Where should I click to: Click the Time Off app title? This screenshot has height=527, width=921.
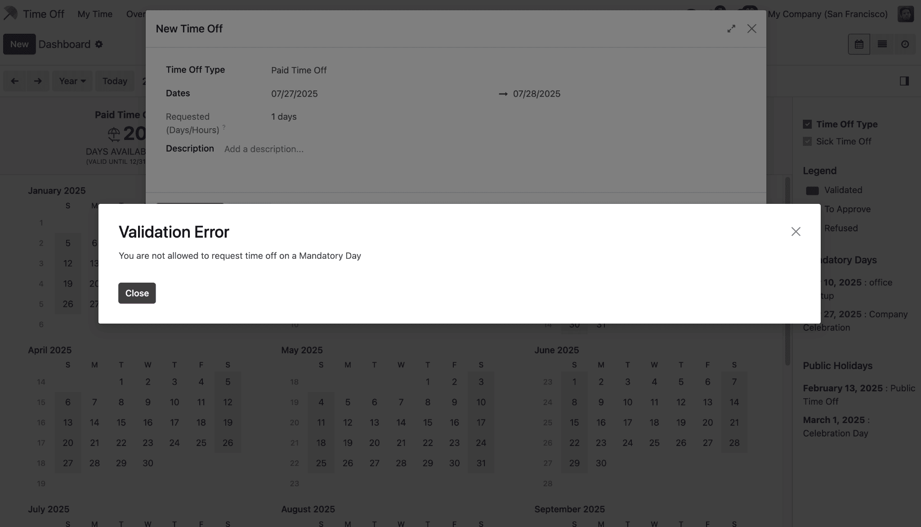[44, 14]
